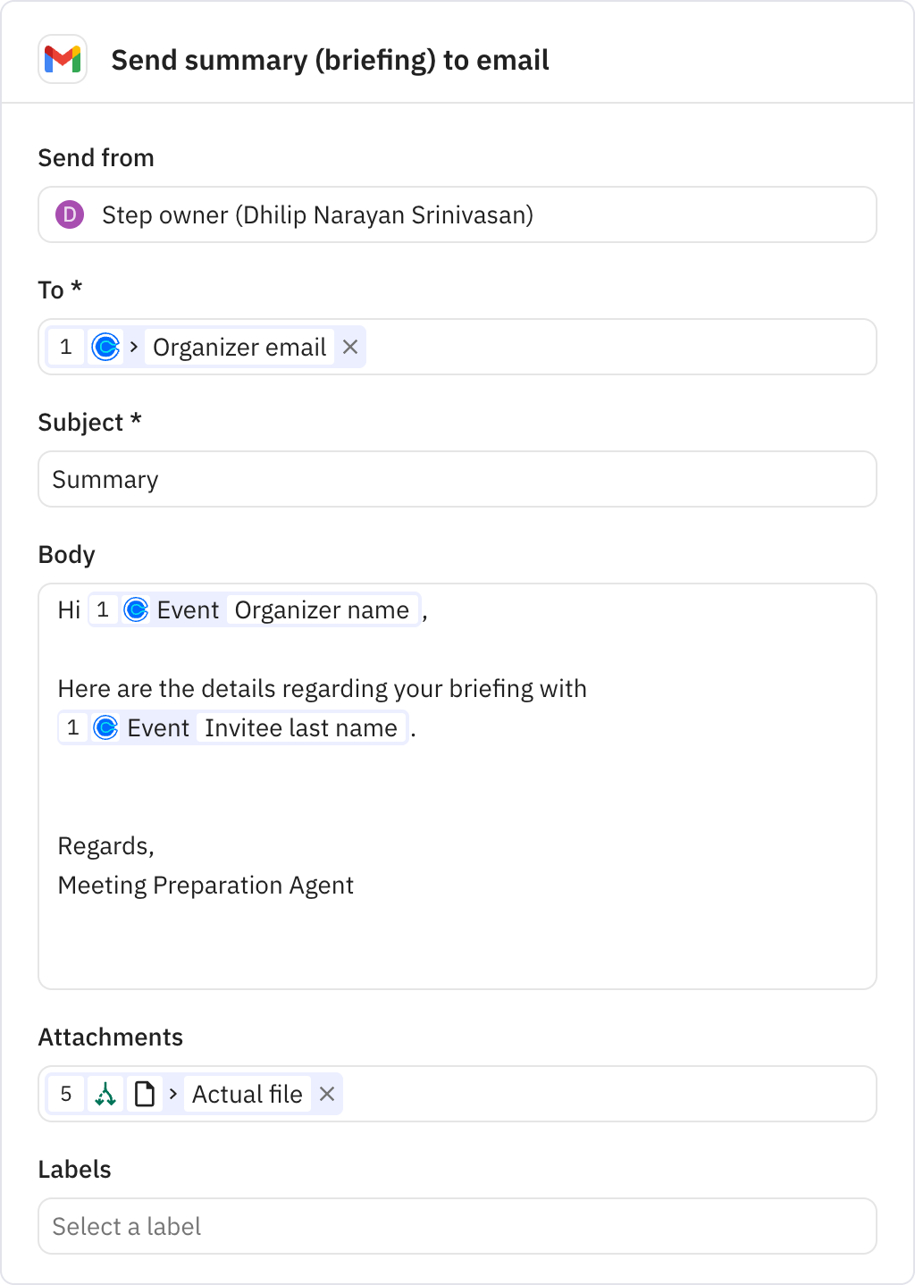Remove the Actual file attachment
This screenshot has height=1285, width=915.
point(326,1094)
